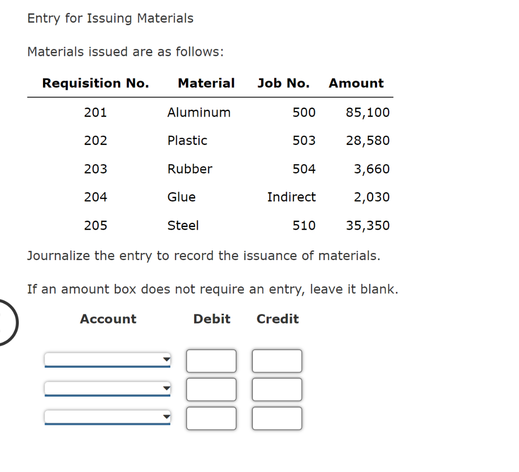Click the third Debit amount box
The height and width of the screenshot is (472, 519).
(211, 418)
